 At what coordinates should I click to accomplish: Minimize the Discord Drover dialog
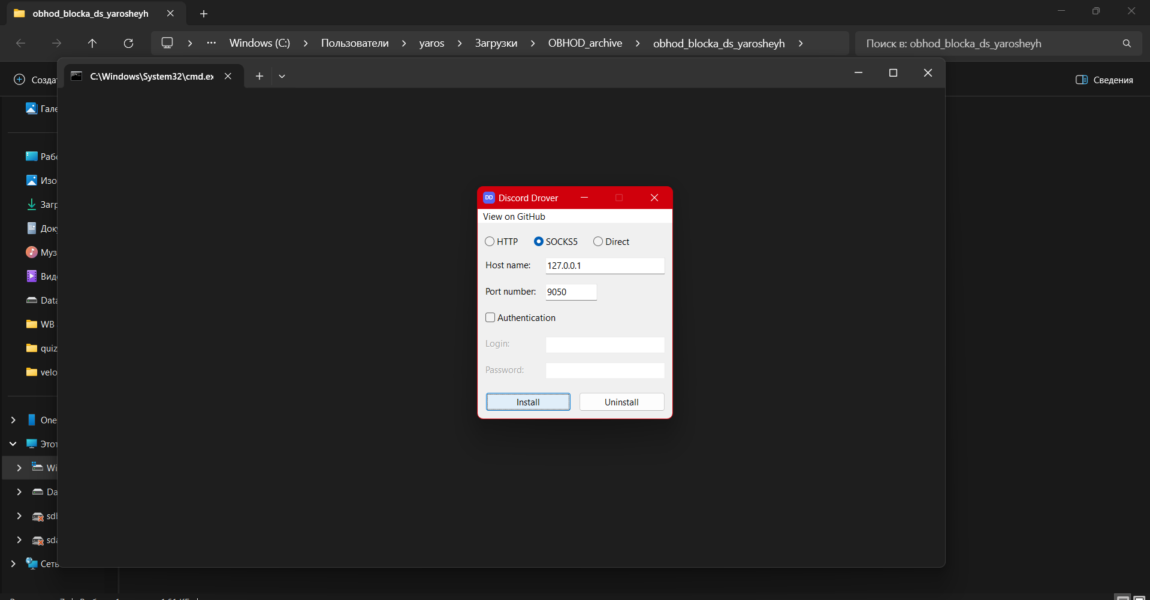click(584, 198)
